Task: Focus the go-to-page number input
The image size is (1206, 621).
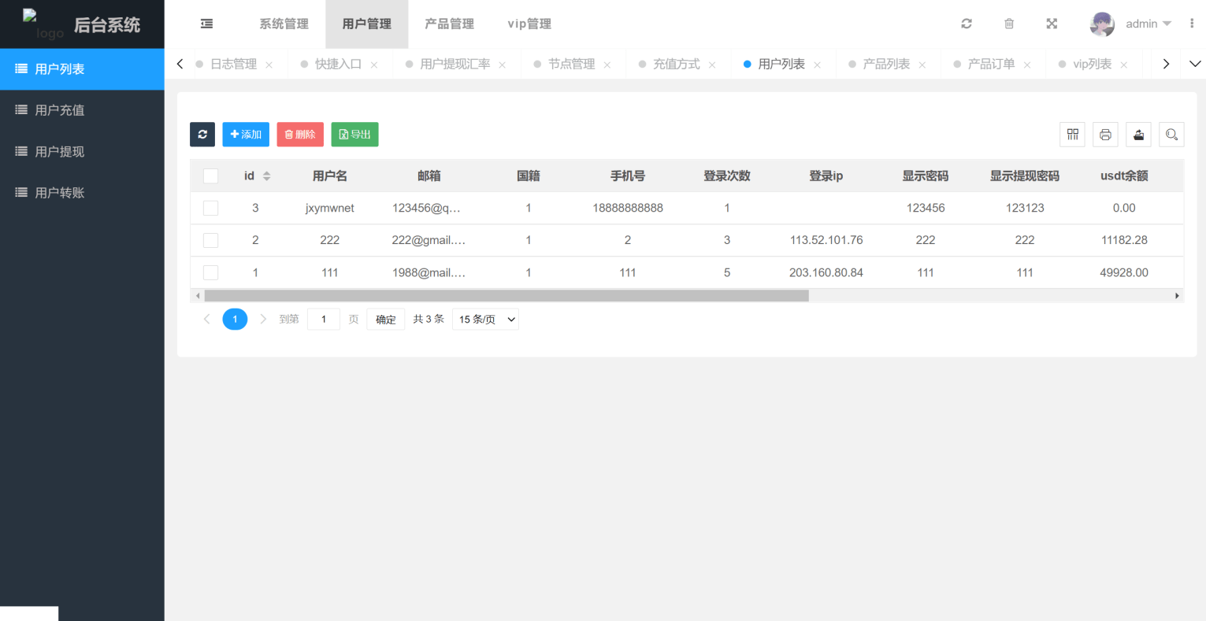Action: click(x=324, y=319)
